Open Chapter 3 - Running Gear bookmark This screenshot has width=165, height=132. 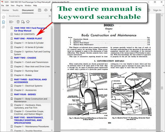[26, 71]
